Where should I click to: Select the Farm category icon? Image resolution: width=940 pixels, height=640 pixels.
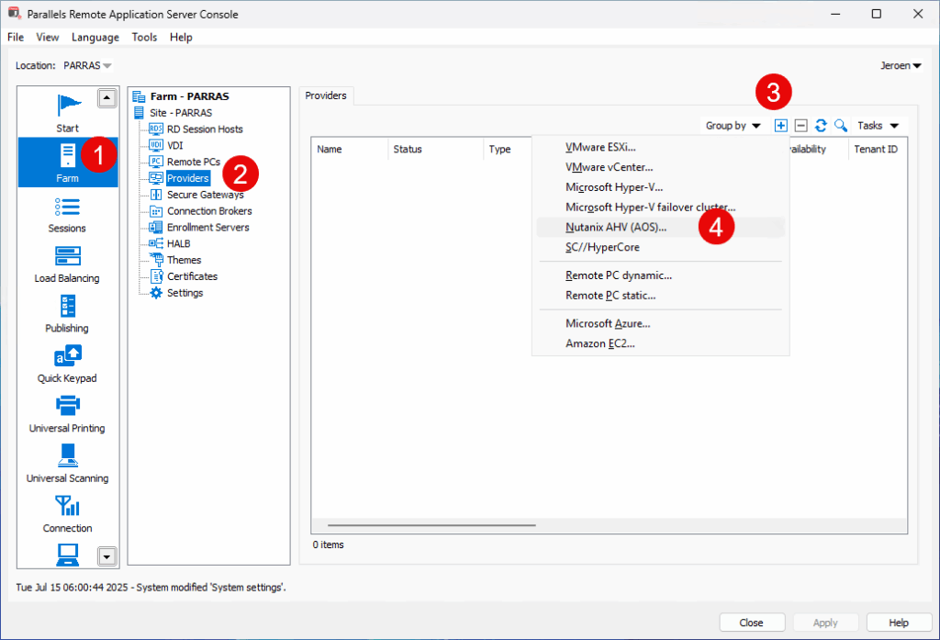coord(68,162)
